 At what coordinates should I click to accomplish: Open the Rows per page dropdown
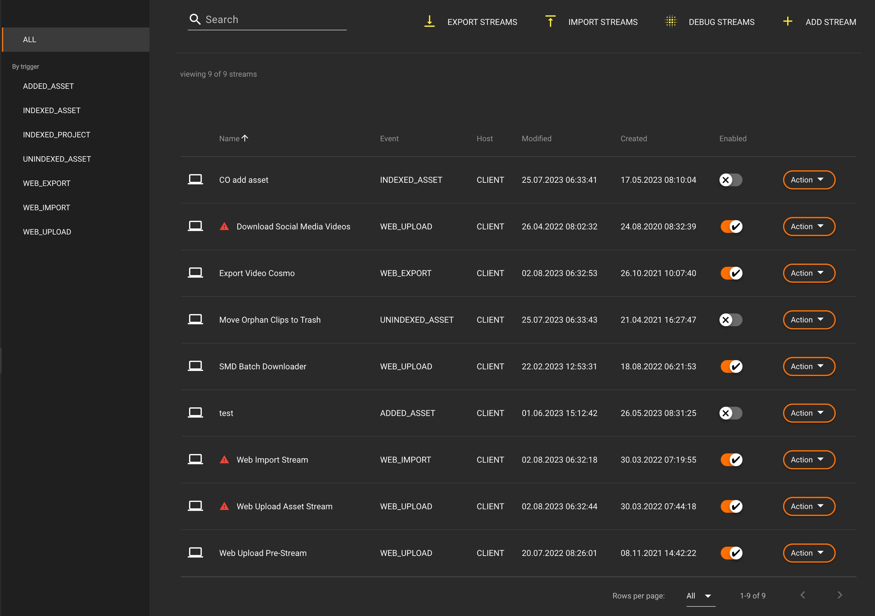click(700, 596)
